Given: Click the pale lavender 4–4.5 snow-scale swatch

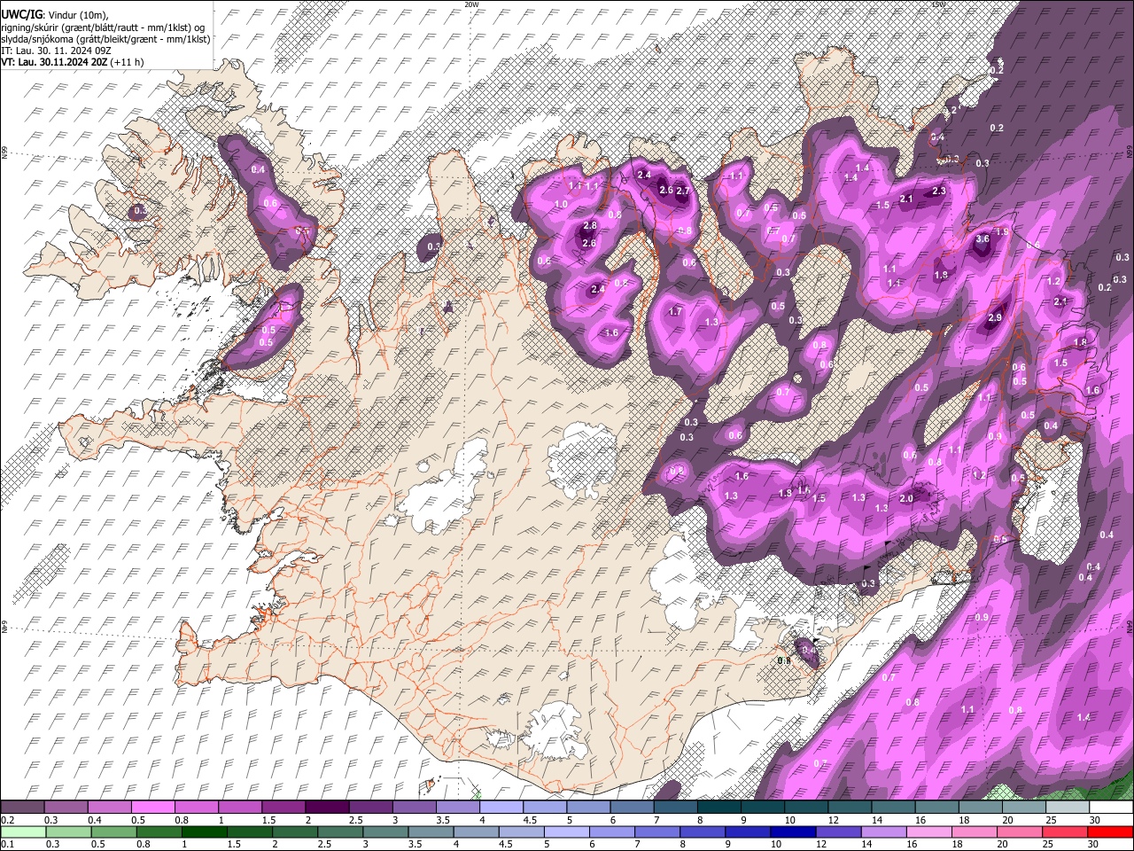Looking at the screenshot, I should 501,808.
